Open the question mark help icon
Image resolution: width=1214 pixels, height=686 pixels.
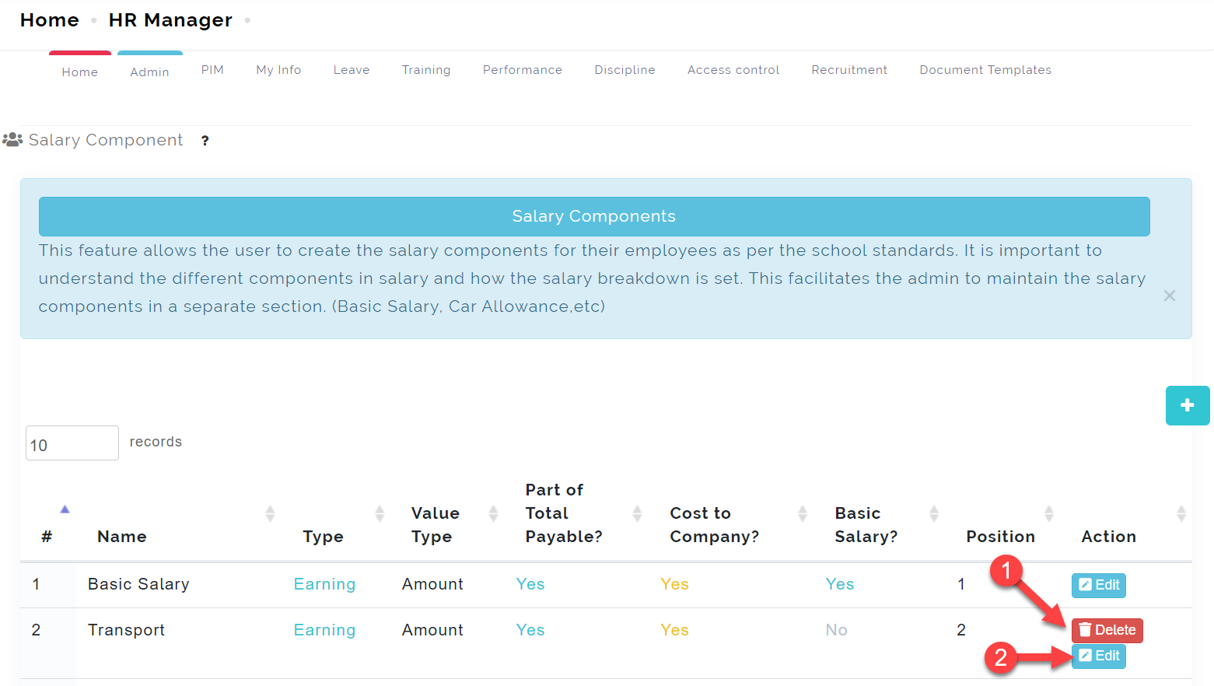click(205, 141)
